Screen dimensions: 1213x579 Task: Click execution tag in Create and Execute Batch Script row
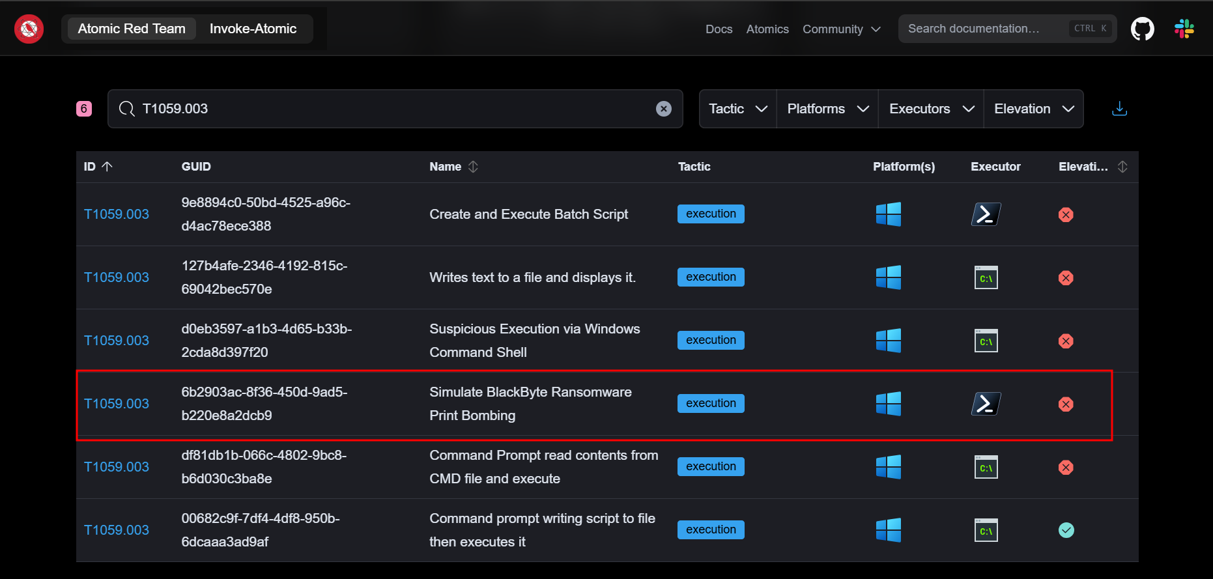point(711,214)
